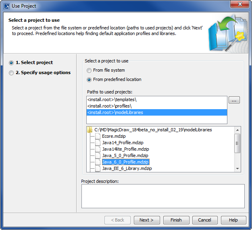Select Java14_Profile.mdzip file
Viewport: 252px width, 230px height.
coord(123,143)
